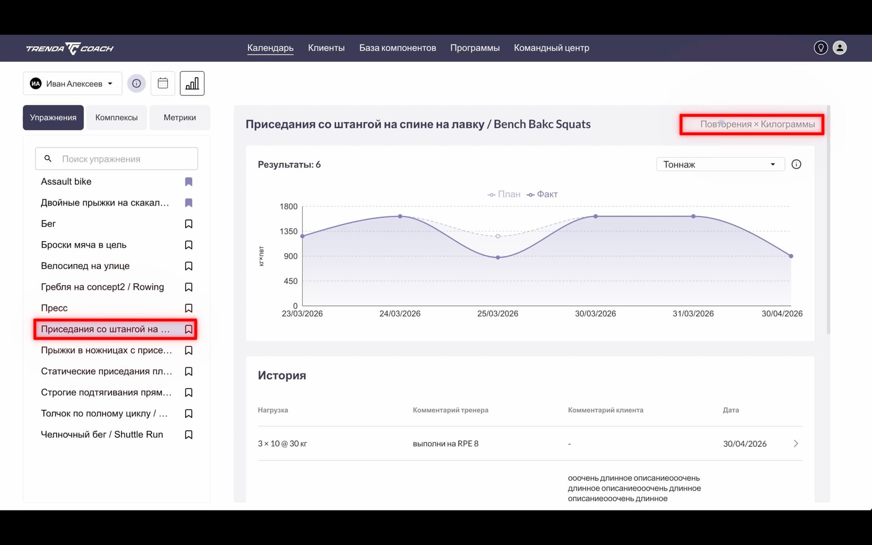Open the Программы navigation item

[x=475, y=48]
